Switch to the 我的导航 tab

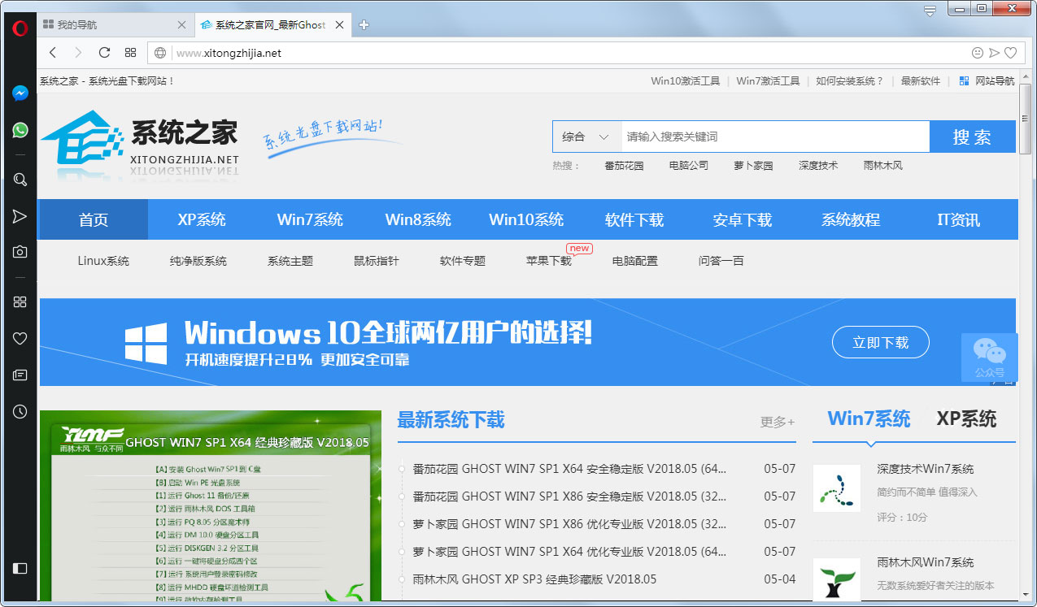click(x=106, y=25)
